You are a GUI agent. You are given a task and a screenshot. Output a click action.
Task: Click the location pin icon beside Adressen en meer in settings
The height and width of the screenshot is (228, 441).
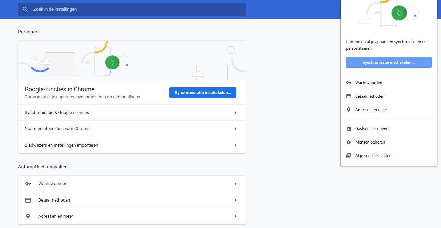pyautogui.click(x=28, y=216)
